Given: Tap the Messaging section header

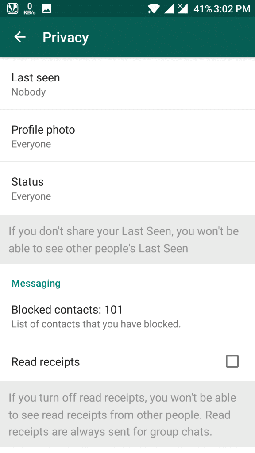Looking at the screenshot, I should coord(36,284).
